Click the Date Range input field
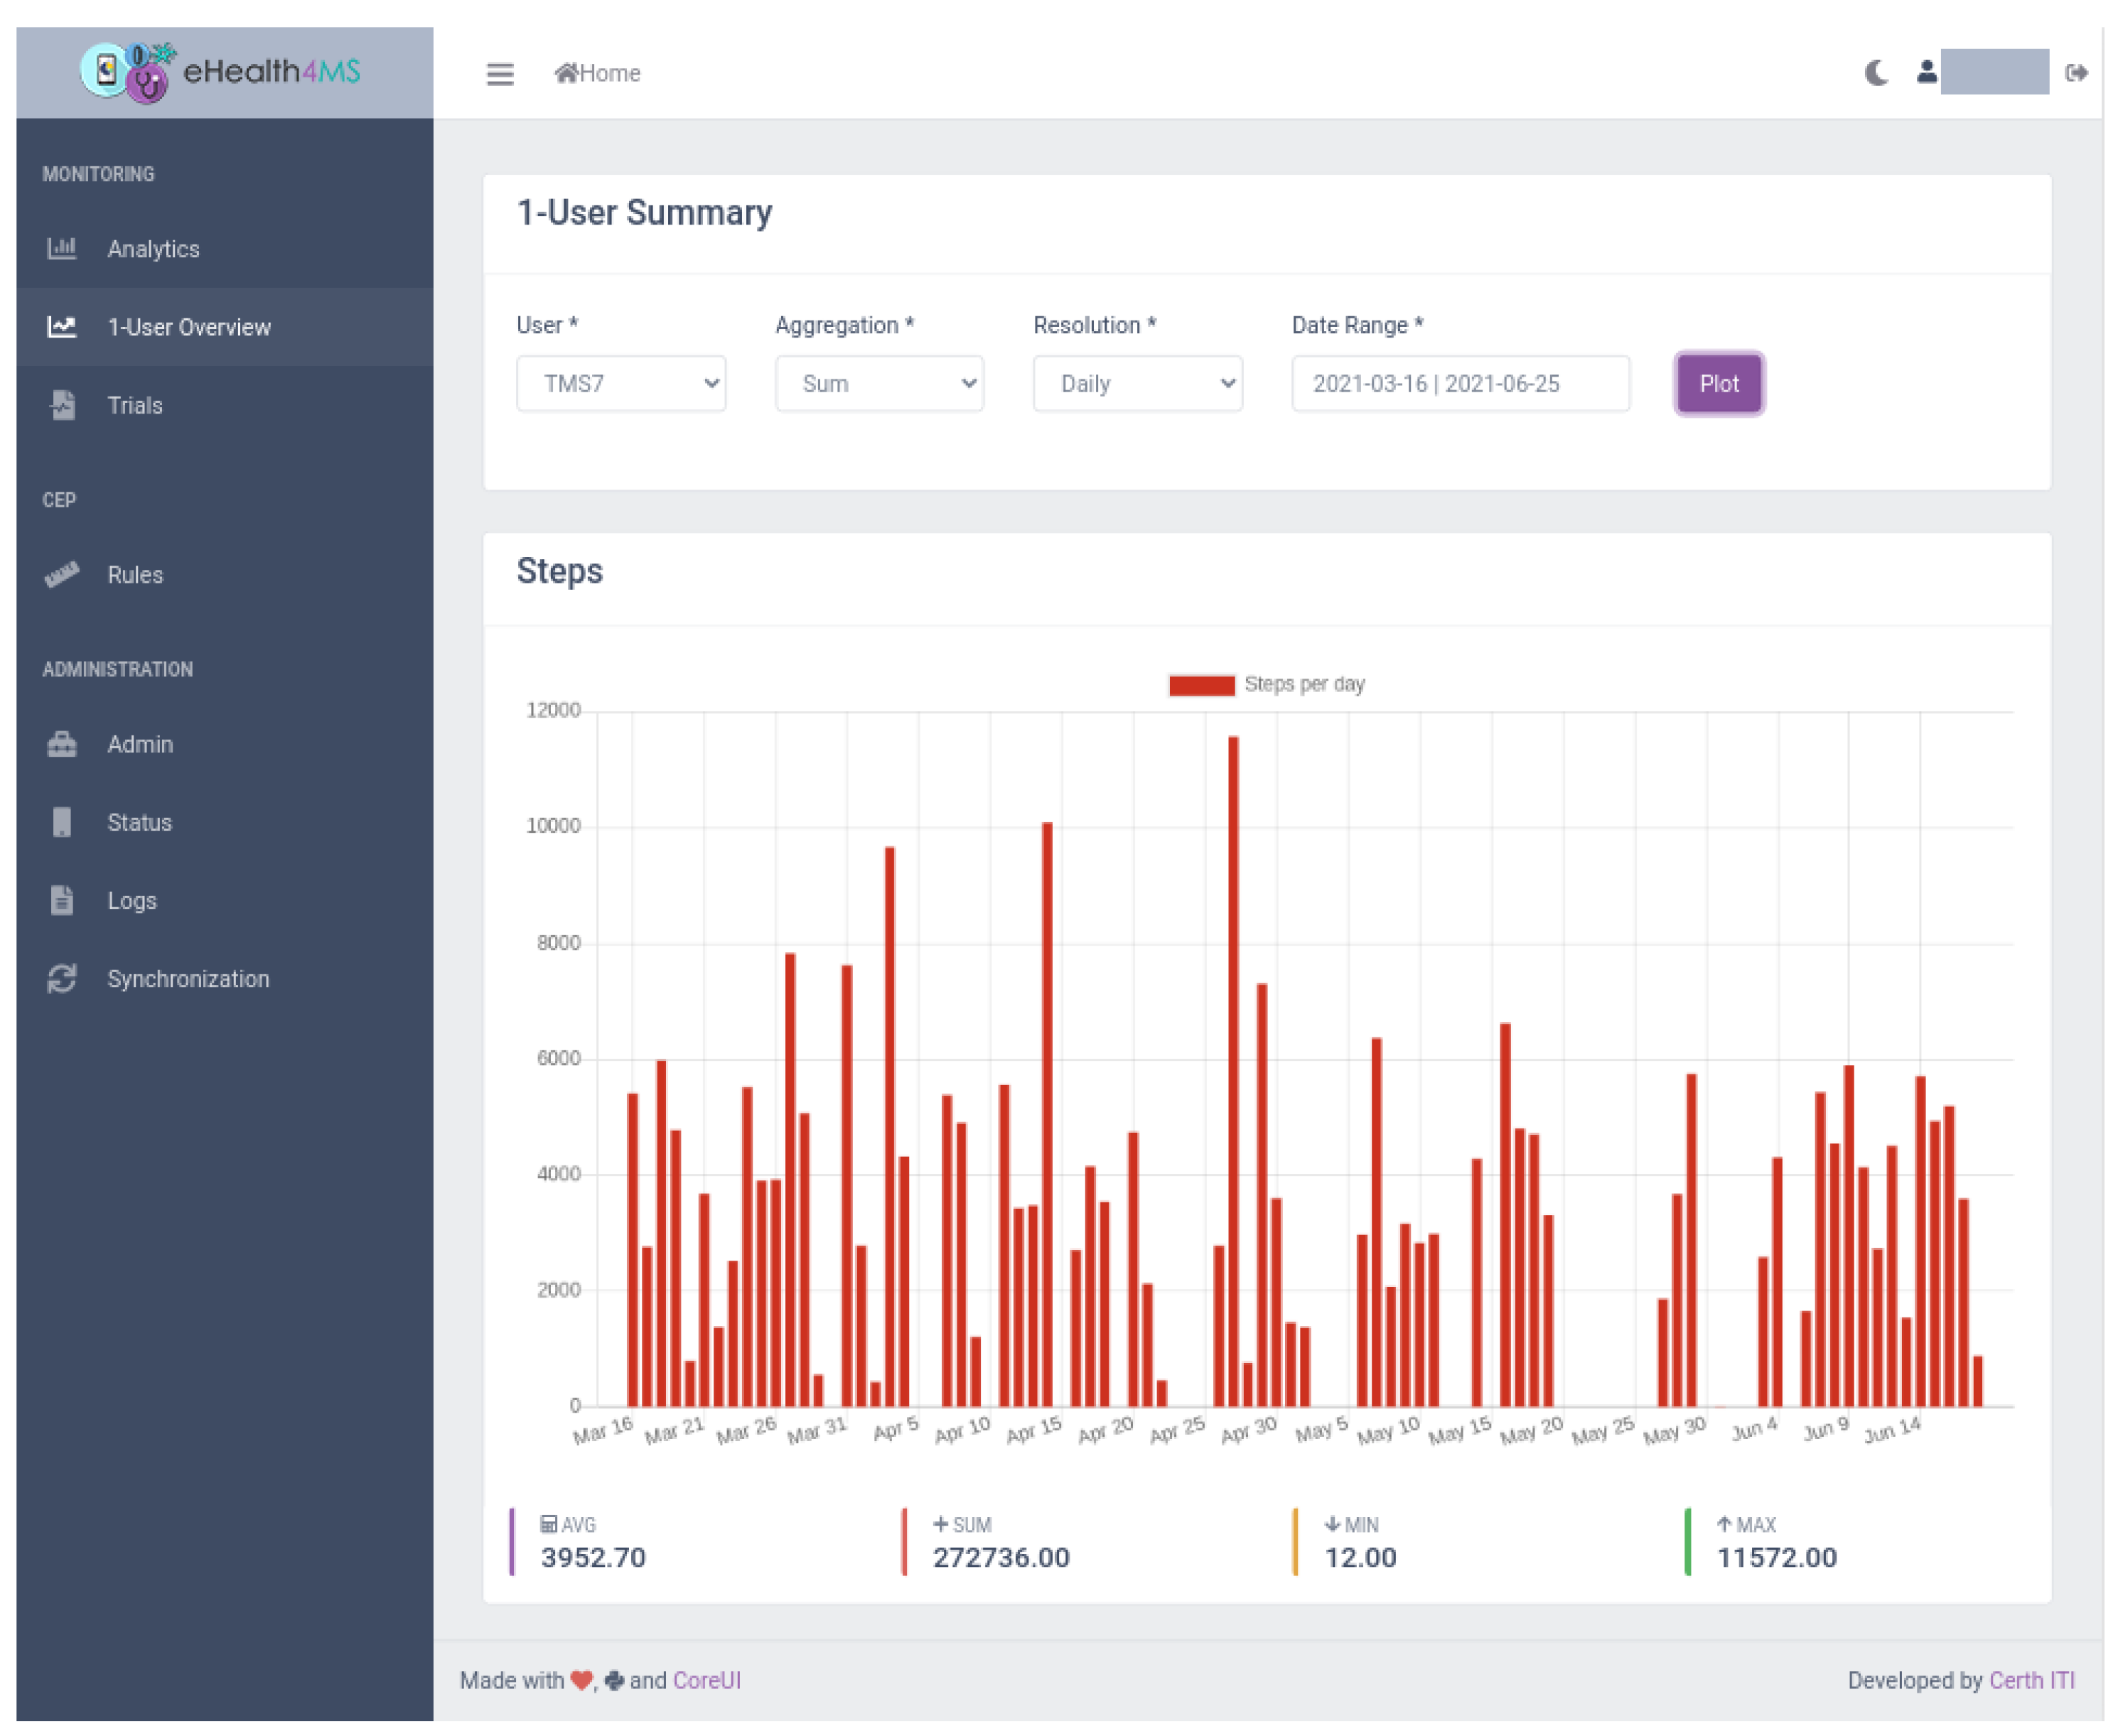The image size is (2123, 1736). click(1460, 384)
